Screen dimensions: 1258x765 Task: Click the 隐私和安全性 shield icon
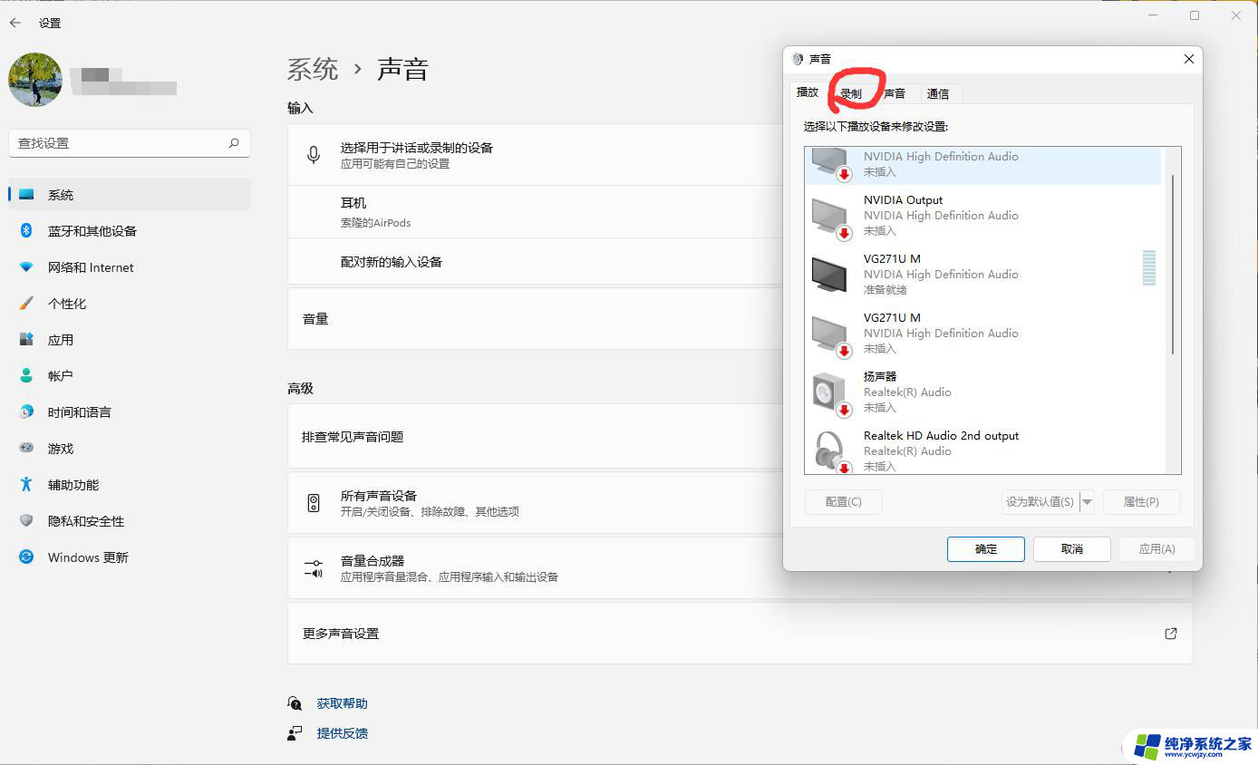pyautogui.click(x=26, y=521)
